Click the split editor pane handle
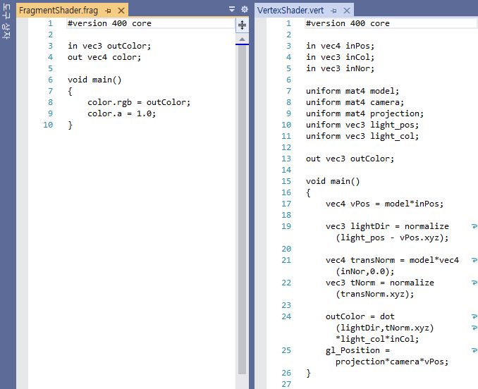The image size is (478, 389). pyautogui.click(x=242, y=25)
